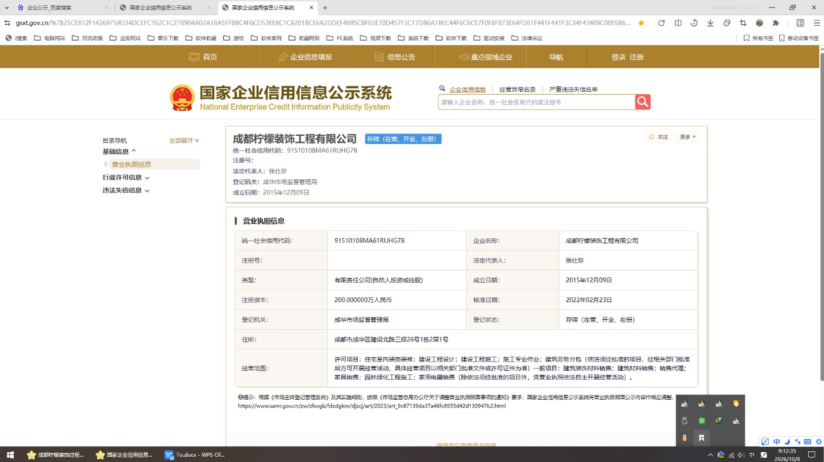Click the green N icon in tray popup
This screenshot has height=462, width=824.
[x=701, y=421]
